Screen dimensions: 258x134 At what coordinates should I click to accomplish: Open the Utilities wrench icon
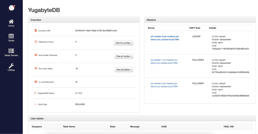pyautogui.click(x=11, y=66)
